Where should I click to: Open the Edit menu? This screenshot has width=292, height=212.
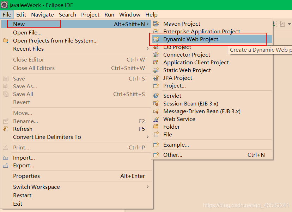21,15
